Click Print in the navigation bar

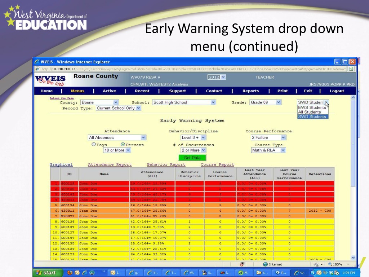(x=283, y=91)
